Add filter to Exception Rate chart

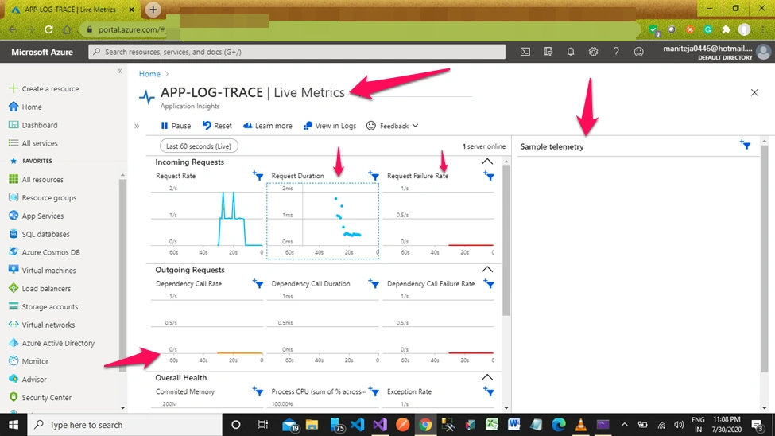488,391
